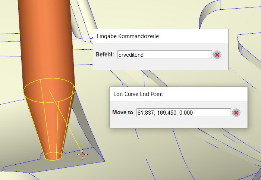Cancel the Edit Curve End Point dialog
Image resolution: width=261 pixels, height=180 pixels.
(x=236, y=112)
